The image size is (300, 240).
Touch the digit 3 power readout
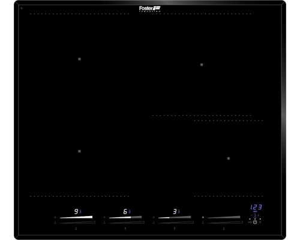click(175, 211)
